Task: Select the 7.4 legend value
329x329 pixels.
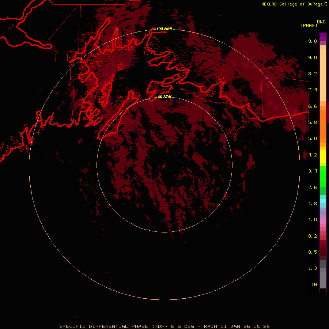Action: (313, 90)
